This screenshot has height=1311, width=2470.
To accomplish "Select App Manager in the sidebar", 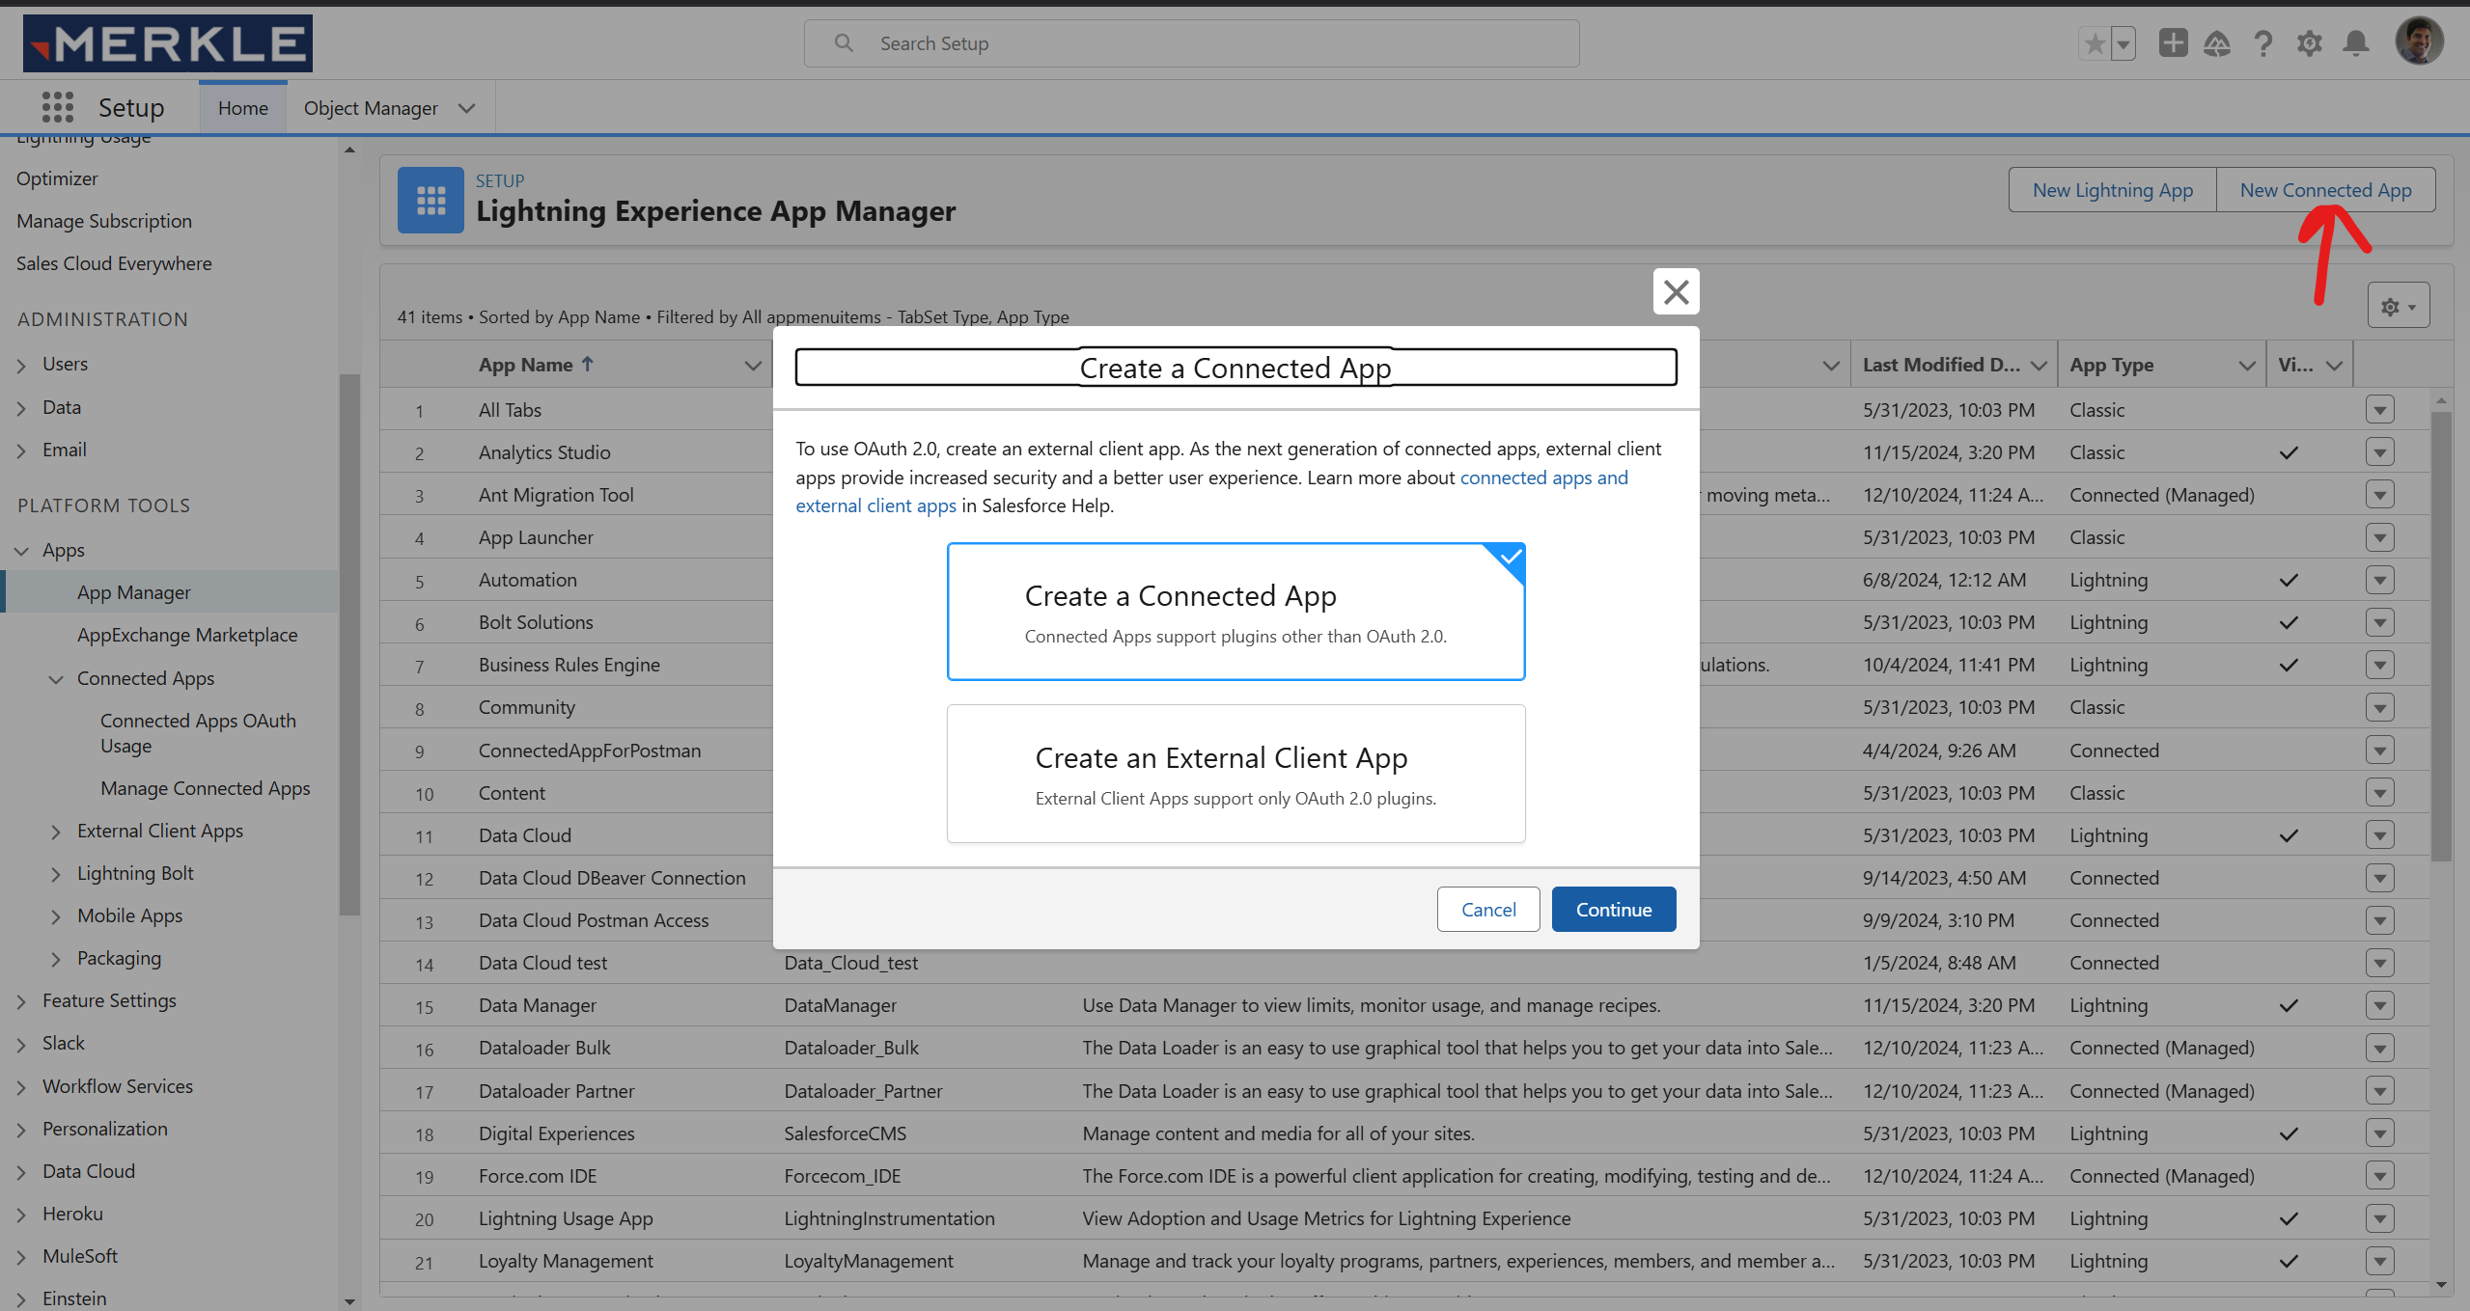I will [134, 592].
